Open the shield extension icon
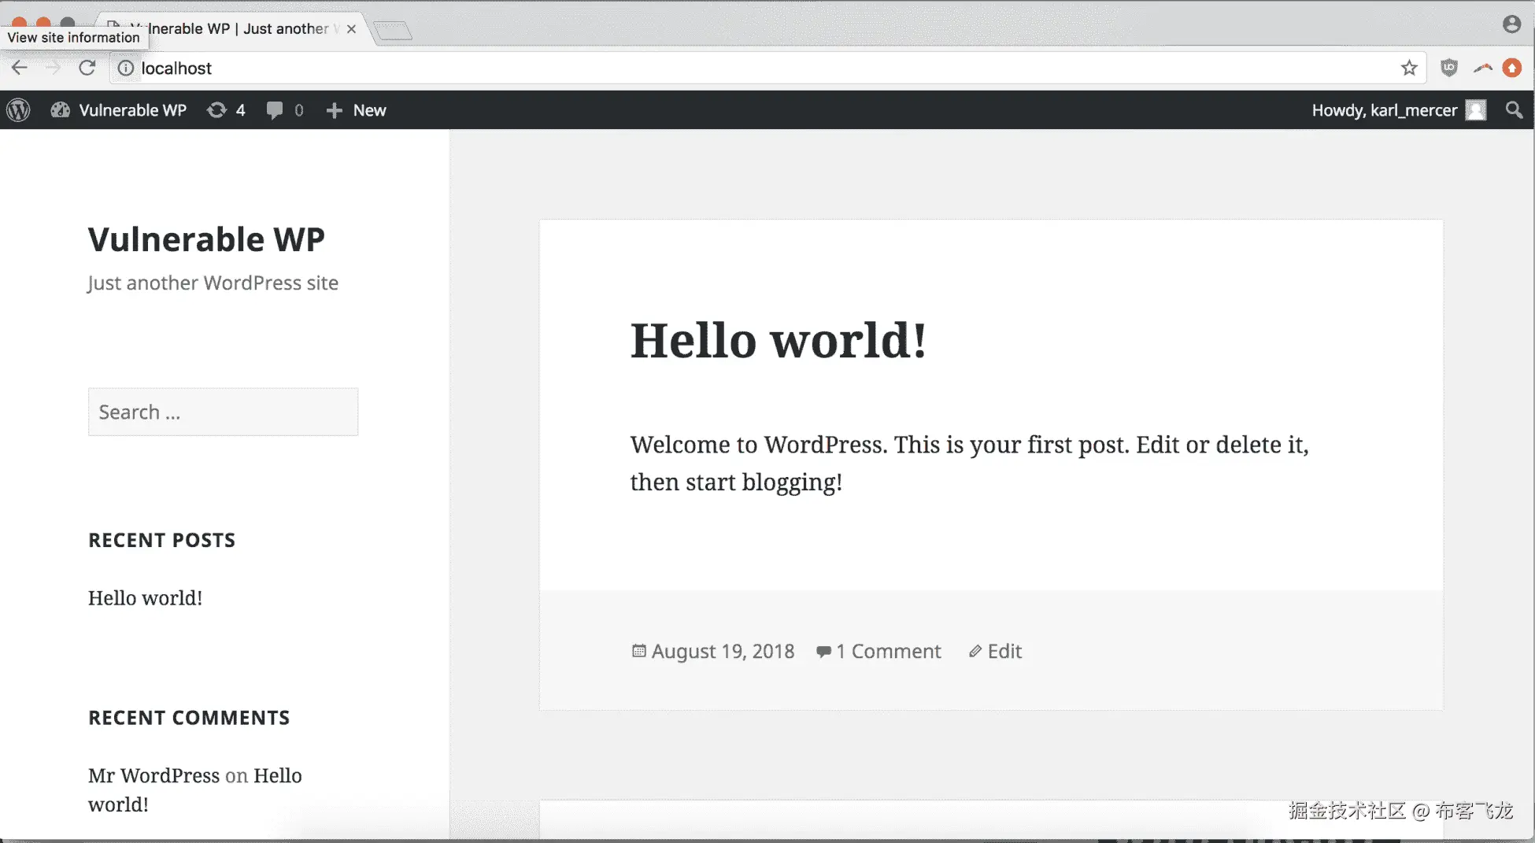 [1449, 68]
